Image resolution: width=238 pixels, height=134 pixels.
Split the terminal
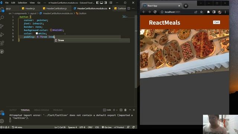tap(121, 110)
